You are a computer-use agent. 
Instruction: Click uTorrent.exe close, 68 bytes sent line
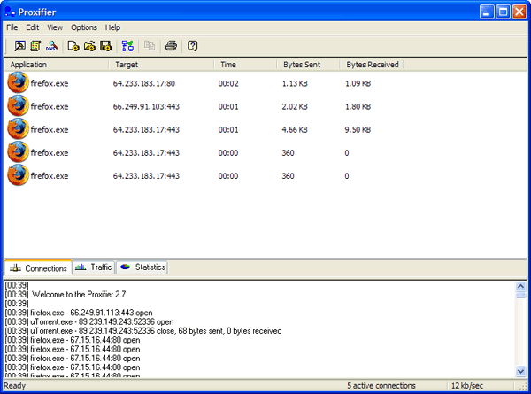click(x=143, y=331)
